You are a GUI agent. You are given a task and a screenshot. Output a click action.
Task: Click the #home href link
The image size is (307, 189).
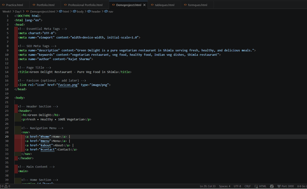(45, 137)
